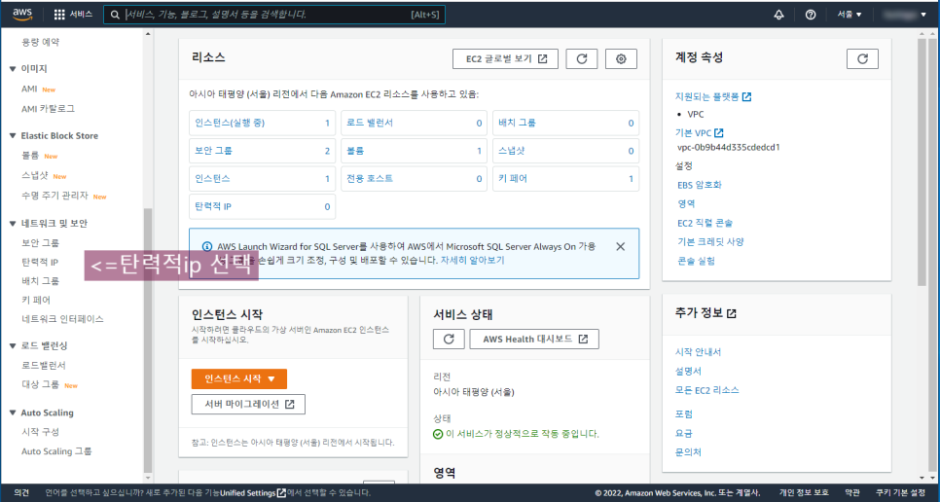Open 인스턴스 resource tile

262,178
